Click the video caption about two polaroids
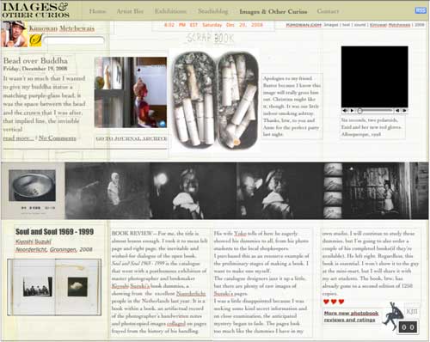430x342 pixels. coord(372,127)
